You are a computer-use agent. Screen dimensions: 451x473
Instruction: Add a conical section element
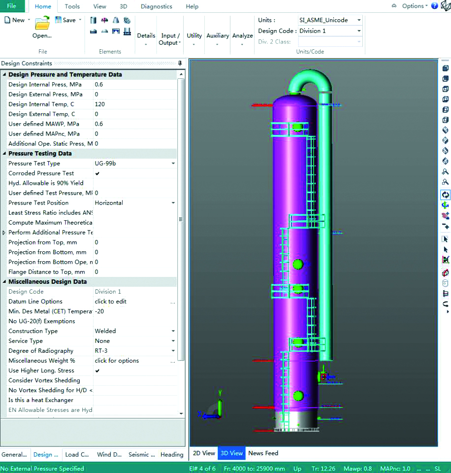point(116,20)
